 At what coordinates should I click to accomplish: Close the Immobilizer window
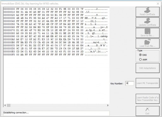tap(158, 4)
